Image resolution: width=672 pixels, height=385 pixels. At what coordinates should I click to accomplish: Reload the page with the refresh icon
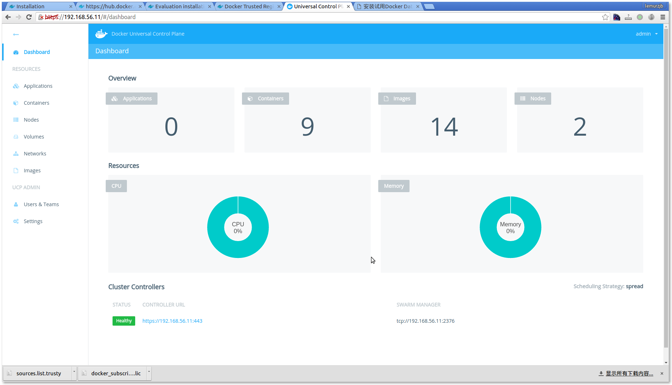29,17
